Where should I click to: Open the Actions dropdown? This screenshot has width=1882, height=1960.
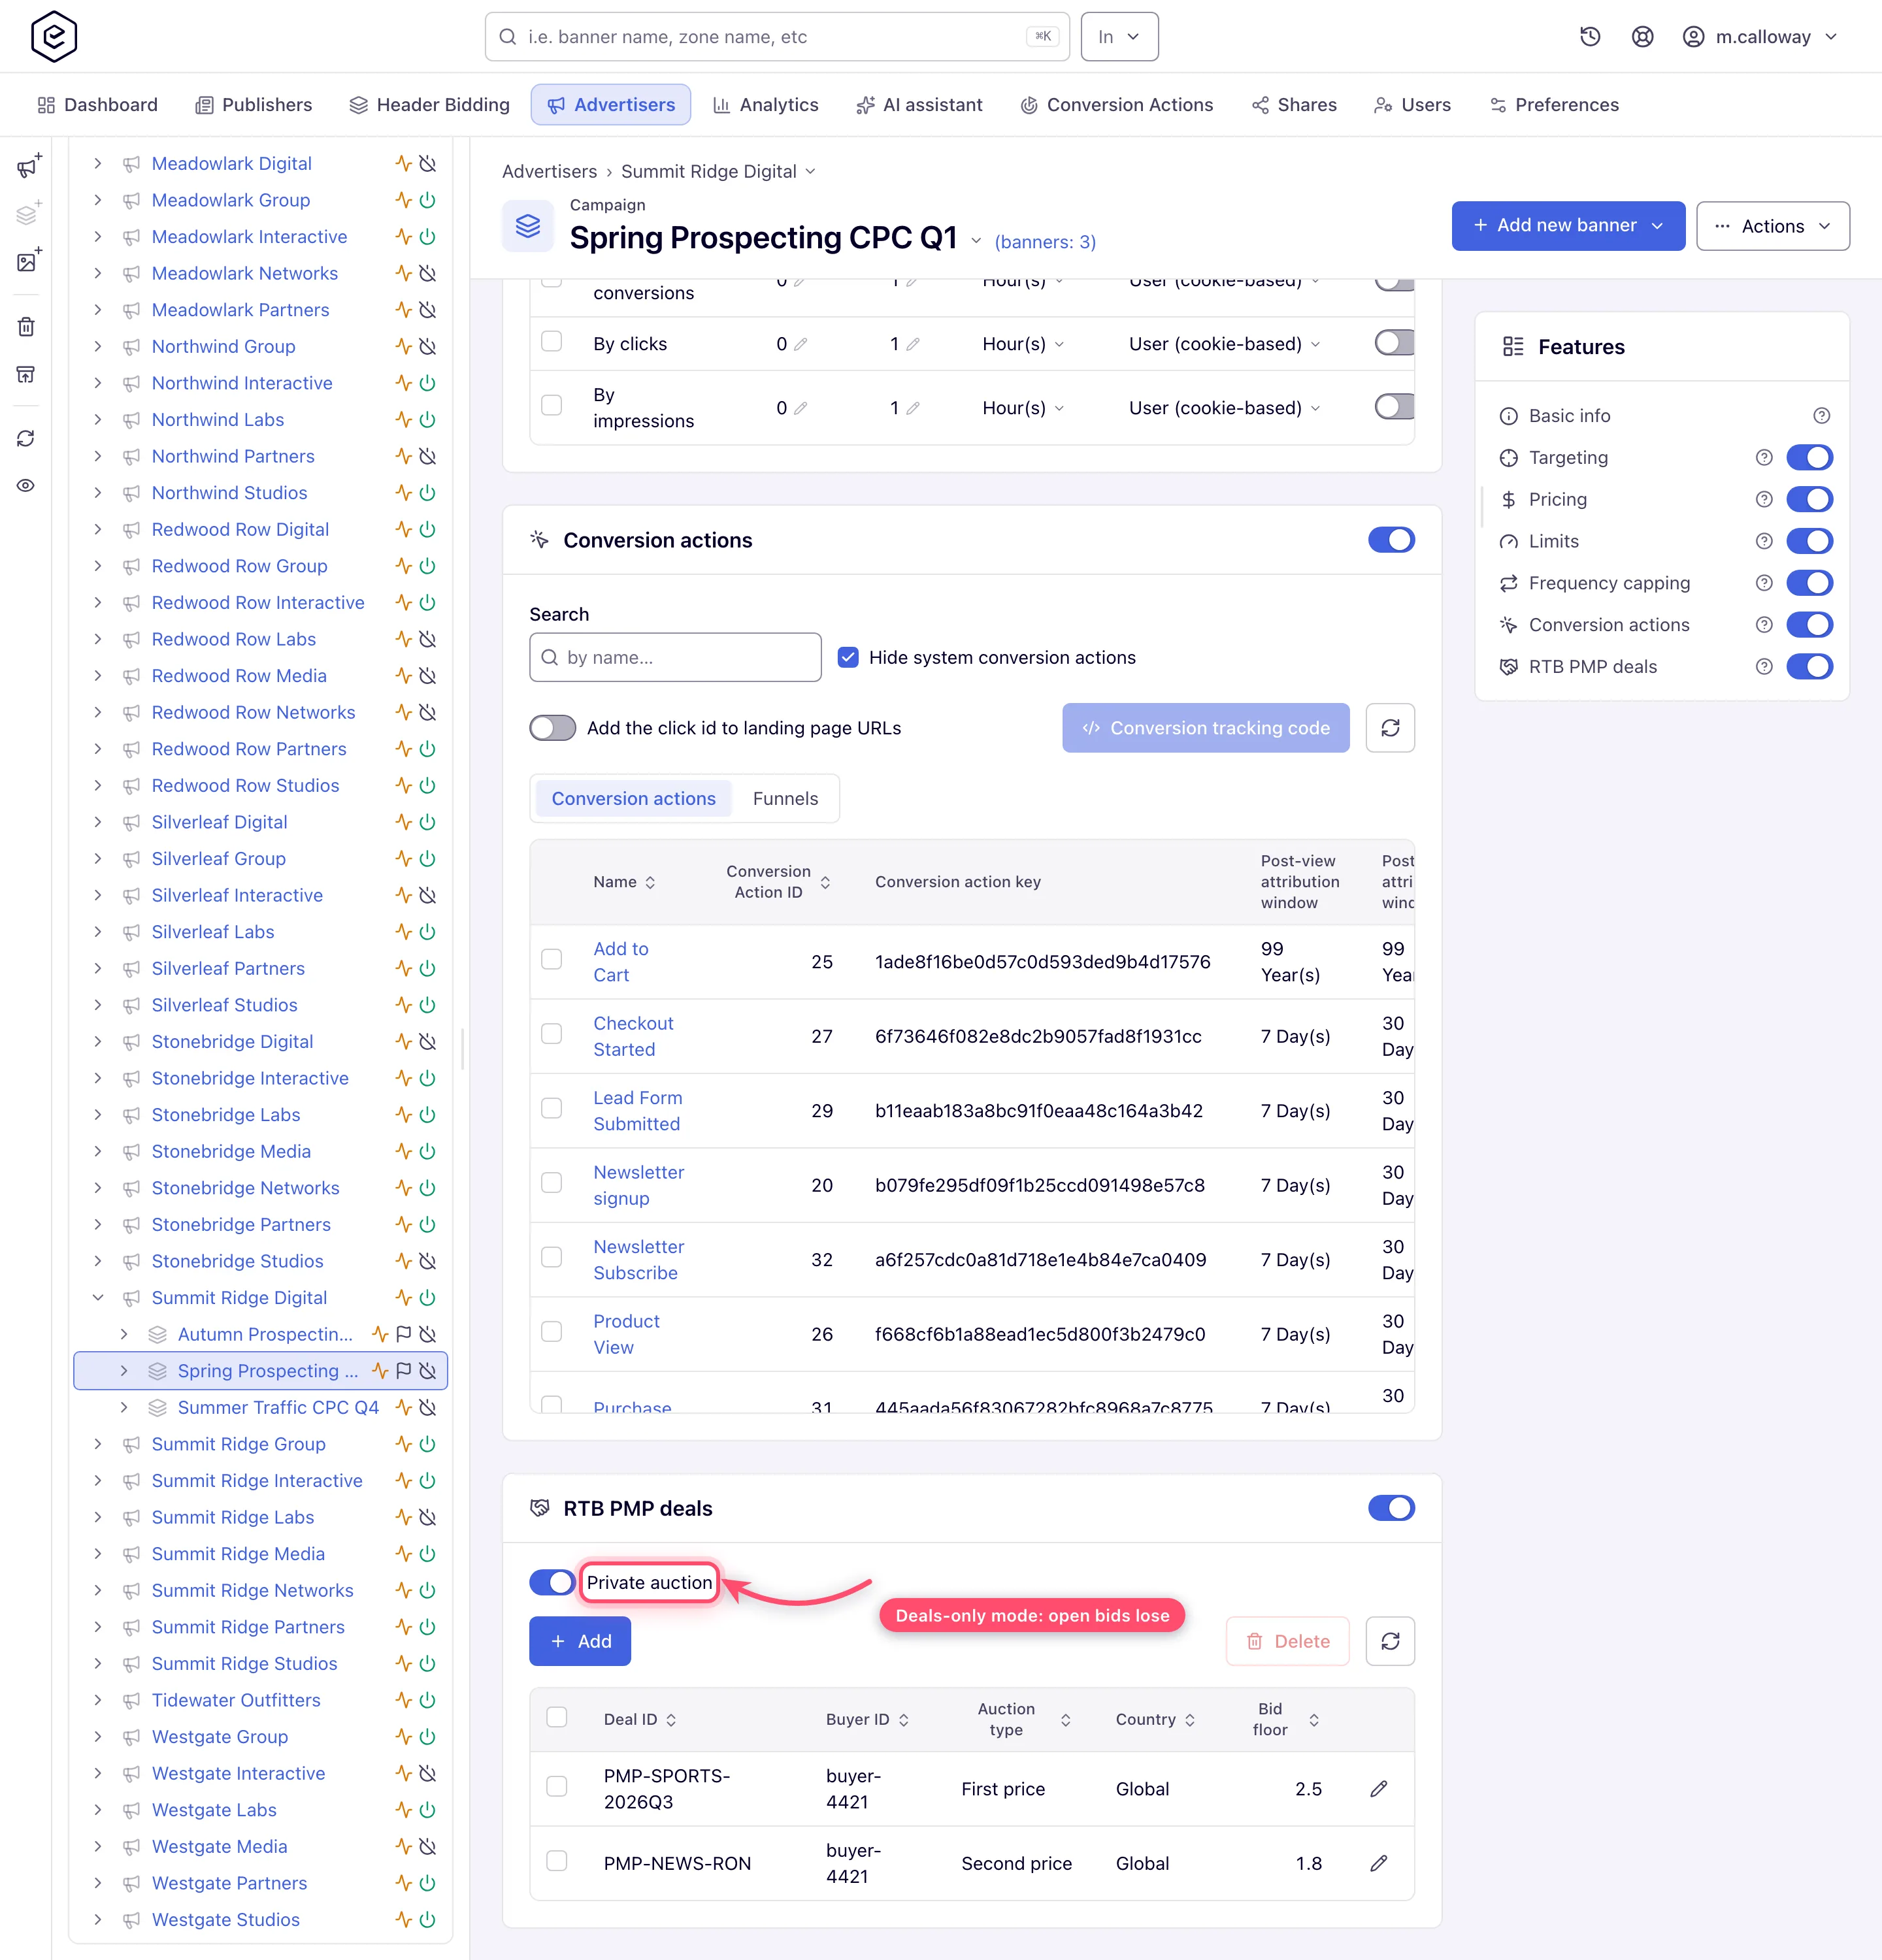[1773, 226]
